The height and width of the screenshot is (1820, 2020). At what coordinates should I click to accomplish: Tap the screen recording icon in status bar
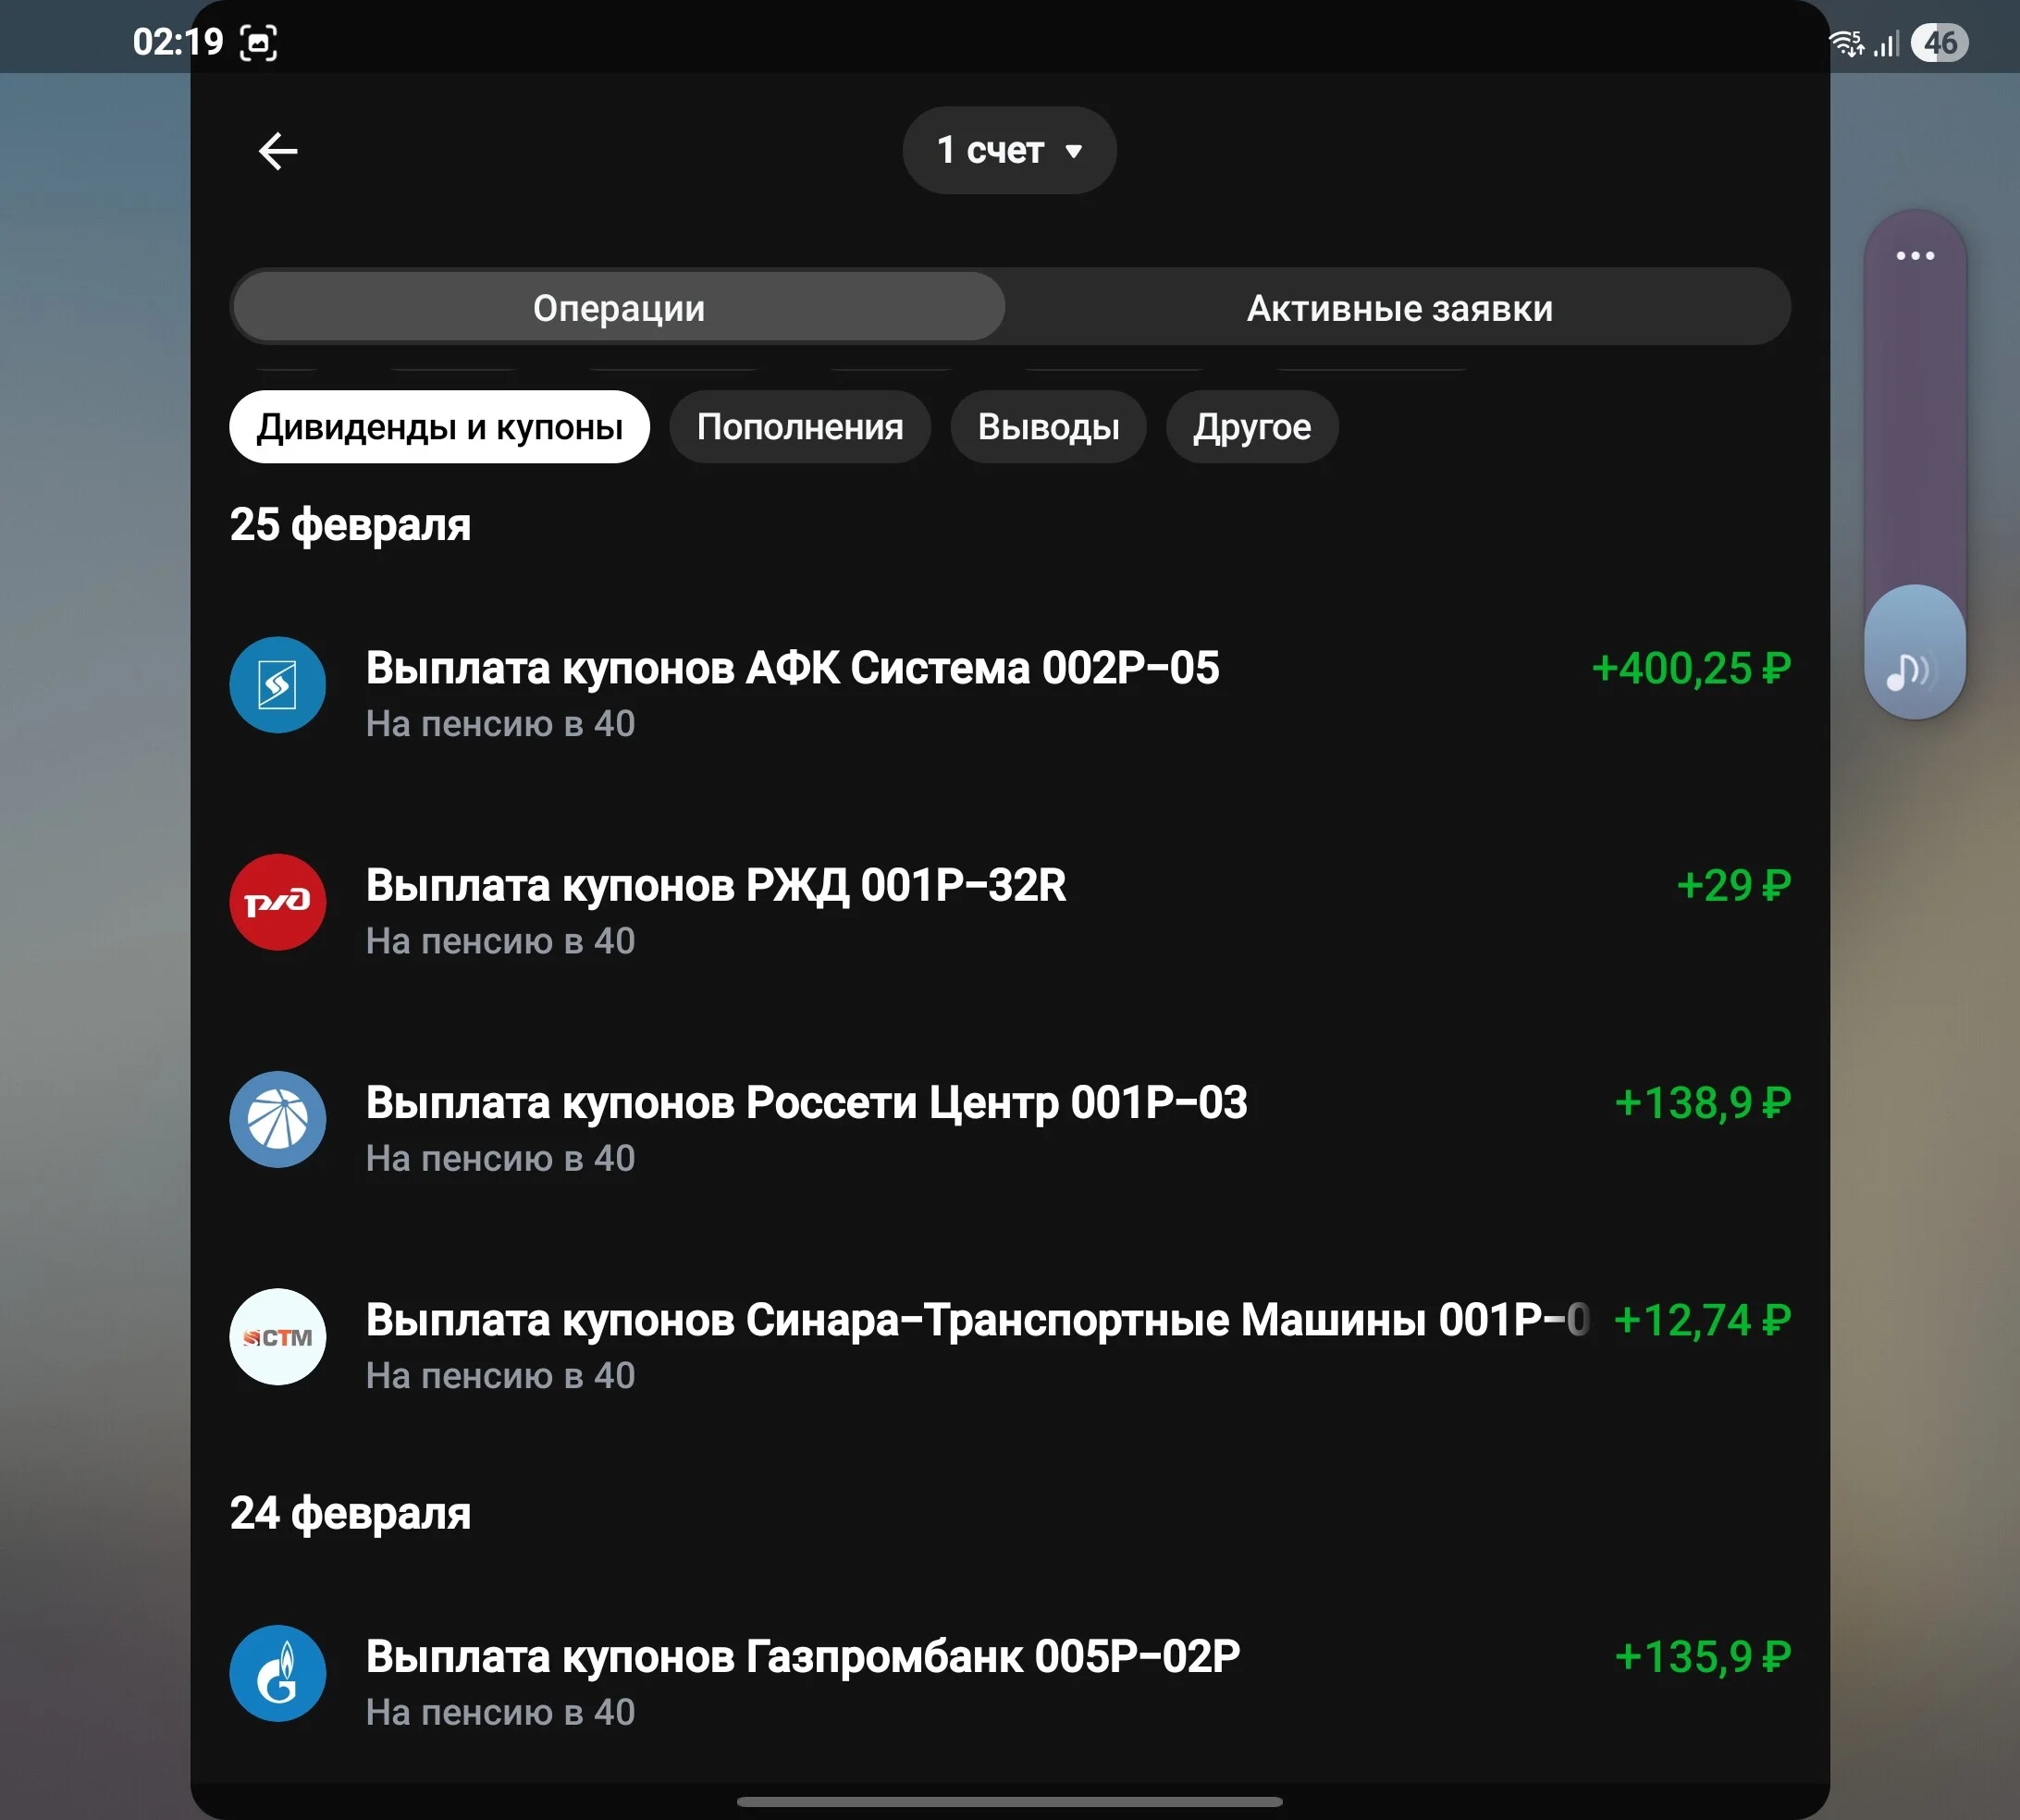tap(259, 42)
